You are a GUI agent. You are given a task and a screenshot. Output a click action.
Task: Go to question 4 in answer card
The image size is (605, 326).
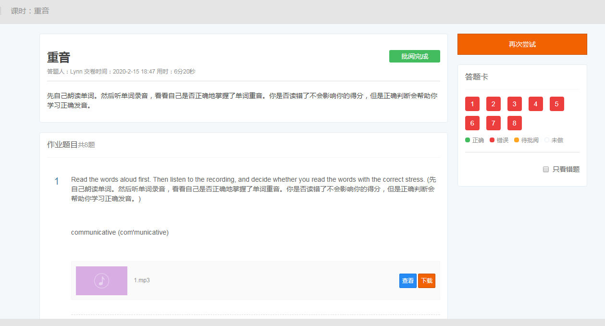[x=535, y=104]
